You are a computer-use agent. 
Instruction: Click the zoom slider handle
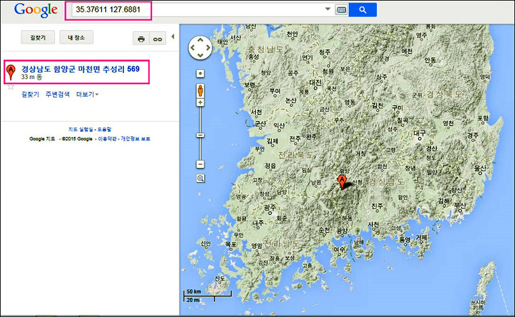pyautogui.click(x=200, y=135)
